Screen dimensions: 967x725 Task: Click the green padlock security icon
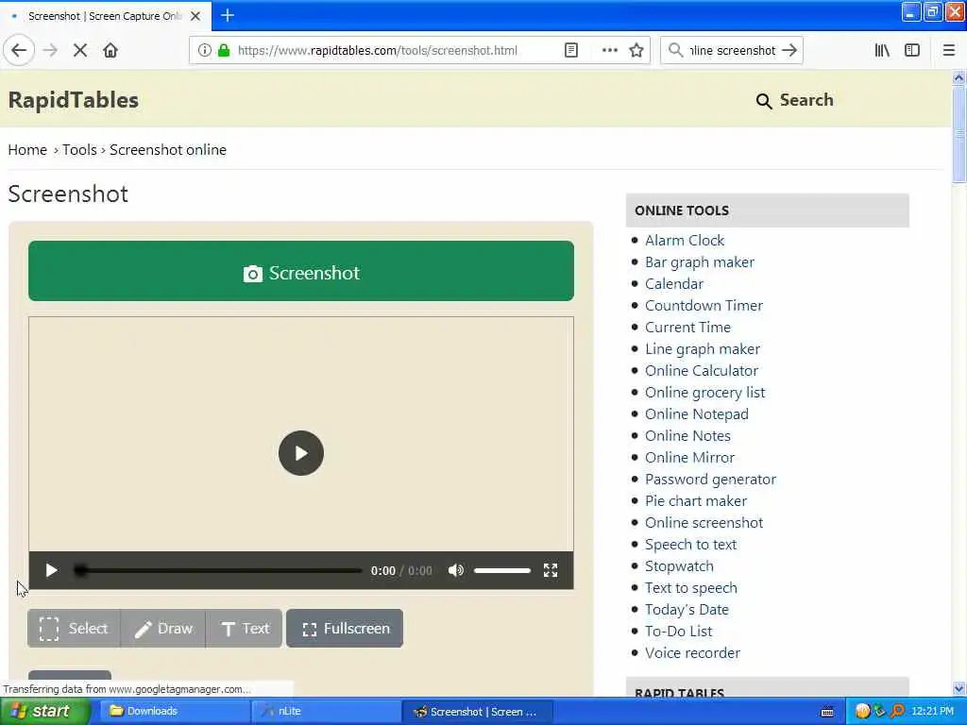(x=224, y=50)
